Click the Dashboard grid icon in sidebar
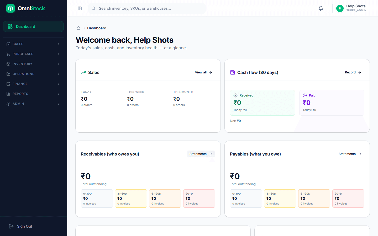The height and width of the screenshot is (236, 378). point(10,26)
